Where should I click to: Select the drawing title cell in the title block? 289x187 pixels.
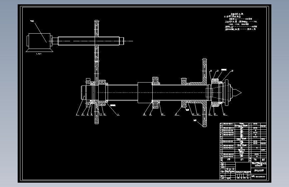[x=259, y=170]
